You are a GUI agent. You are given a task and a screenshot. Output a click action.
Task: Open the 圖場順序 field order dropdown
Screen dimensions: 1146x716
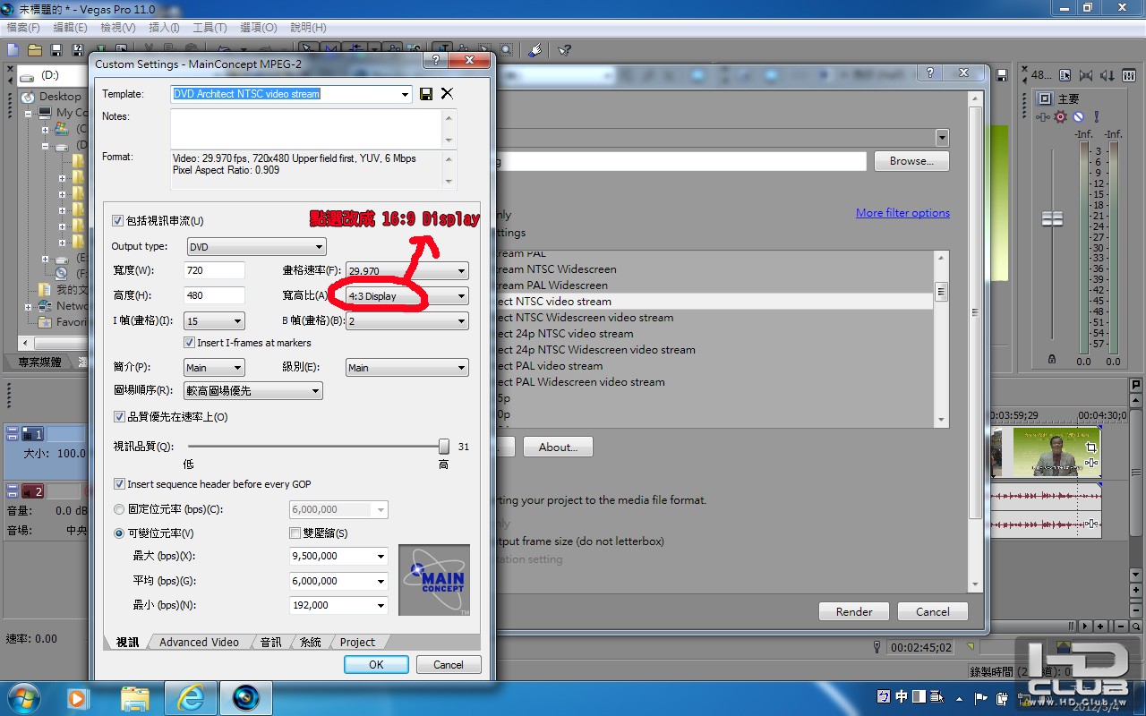252,391
